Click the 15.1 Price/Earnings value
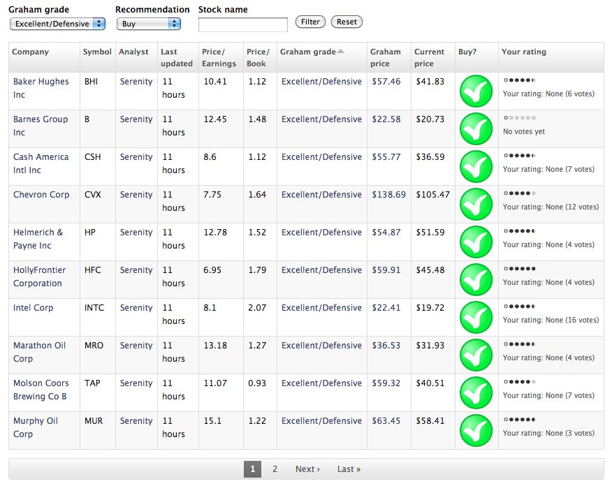Screen dimensions: 612x486 (212, 421)
